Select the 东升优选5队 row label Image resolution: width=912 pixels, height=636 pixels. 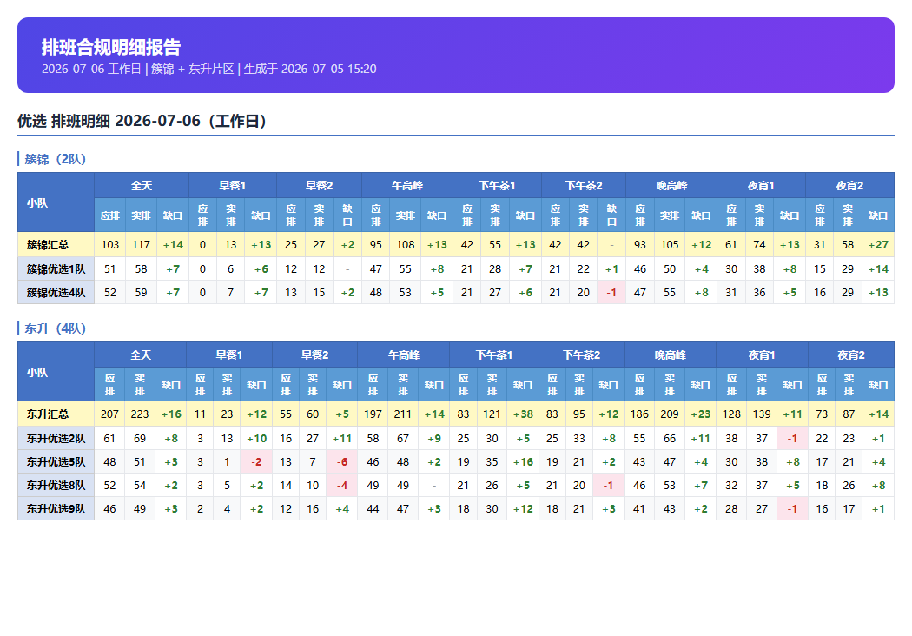click(56, 461)
